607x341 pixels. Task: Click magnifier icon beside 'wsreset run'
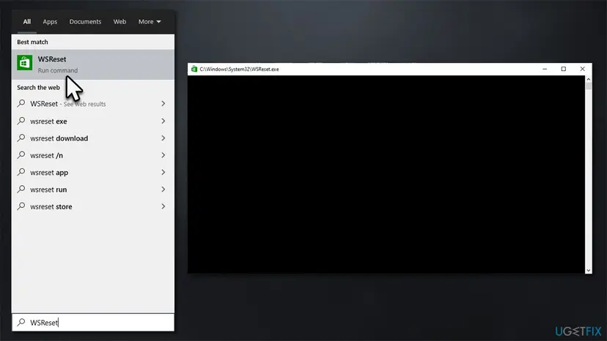21,189
